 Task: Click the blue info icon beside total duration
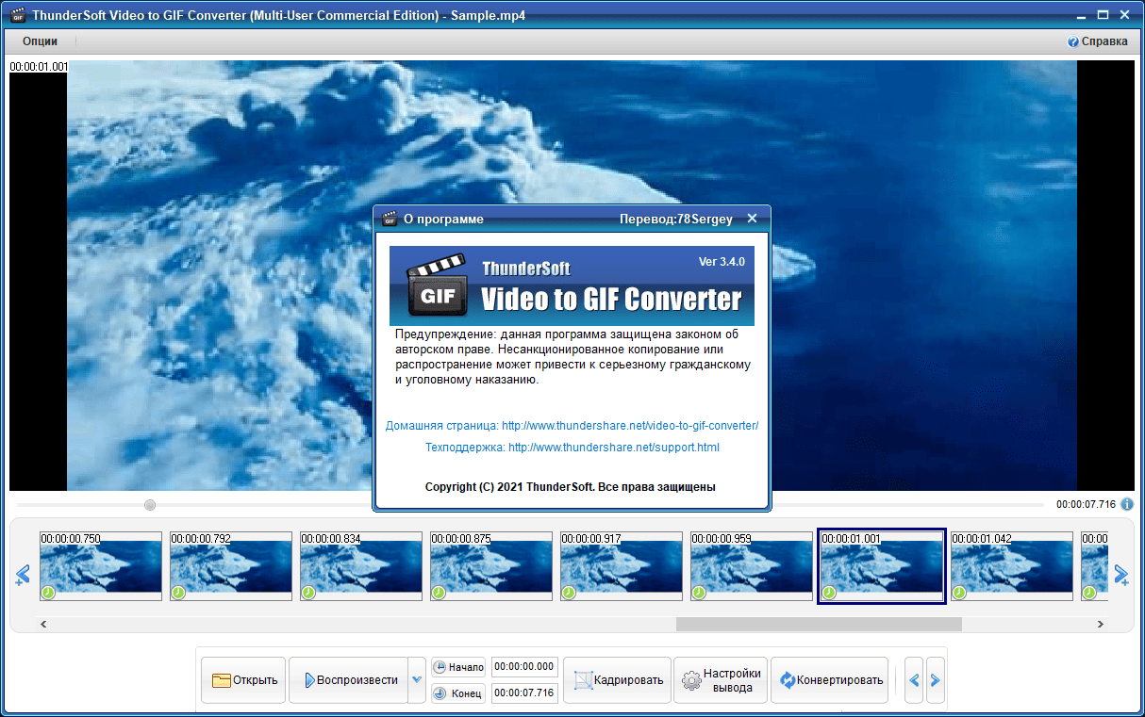click(x=1127, y=504)
